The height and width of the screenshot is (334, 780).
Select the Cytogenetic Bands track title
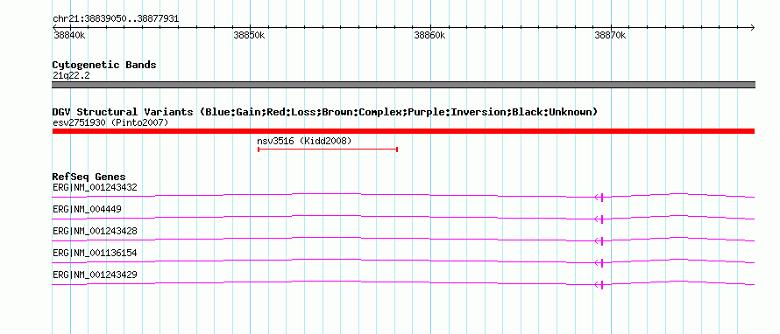coord(104,65)
